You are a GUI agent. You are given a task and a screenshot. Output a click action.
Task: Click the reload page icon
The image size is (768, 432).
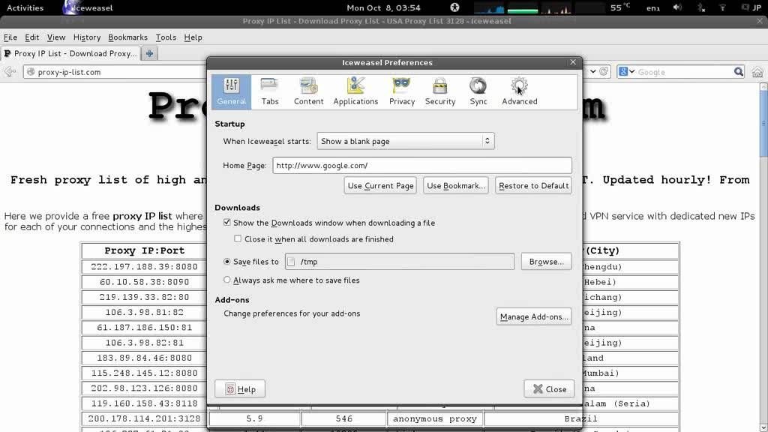[x=604, y=71]
